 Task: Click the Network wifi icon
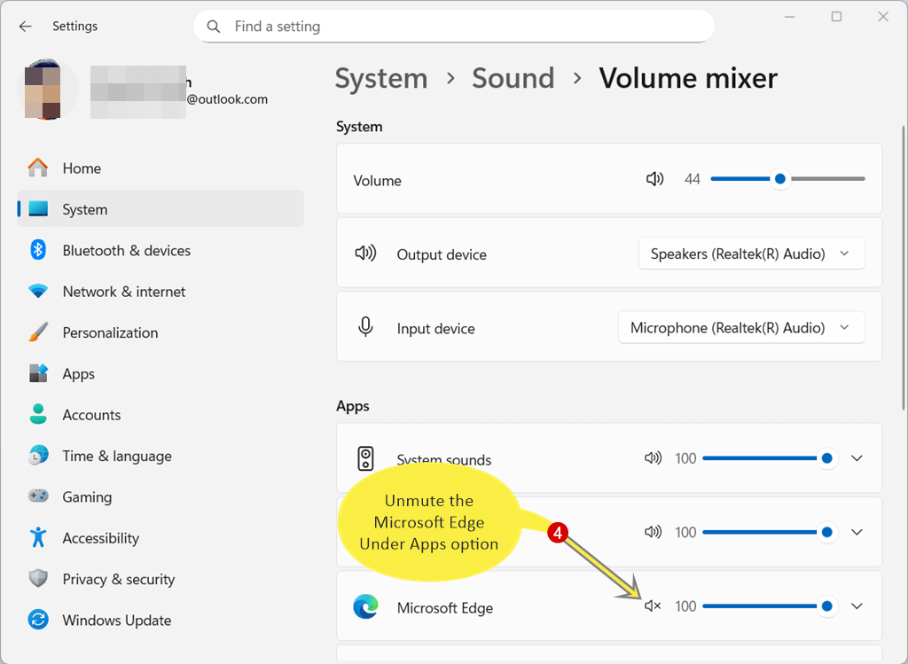coord(38,291)
